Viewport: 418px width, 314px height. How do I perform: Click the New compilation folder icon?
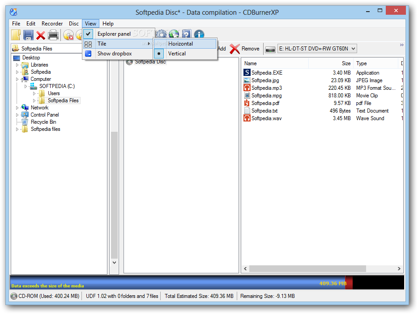coord(16,35)
